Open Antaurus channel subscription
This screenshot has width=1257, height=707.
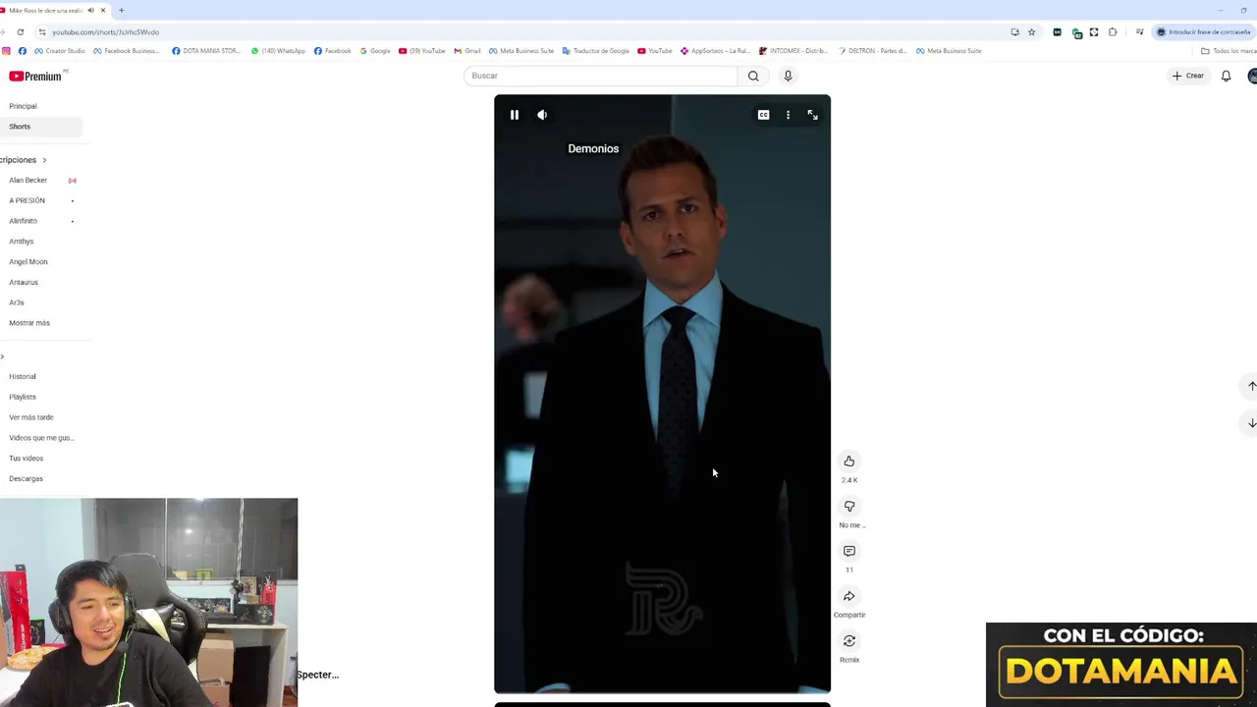click(24, 283)
